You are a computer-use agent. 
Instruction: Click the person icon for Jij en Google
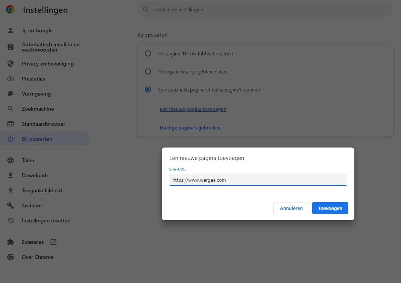[x=11, y=31]
